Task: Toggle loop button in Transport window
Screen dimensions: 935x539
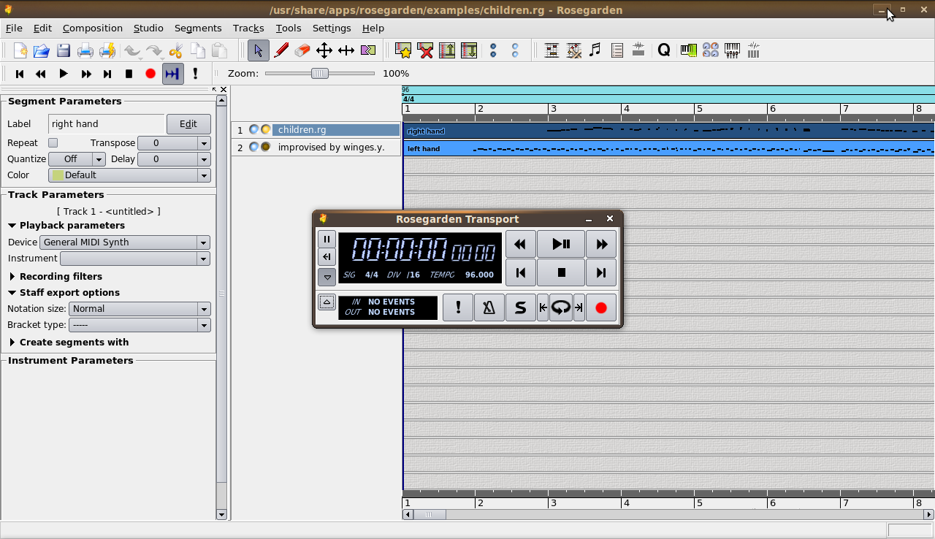Action: click(561, 308)
